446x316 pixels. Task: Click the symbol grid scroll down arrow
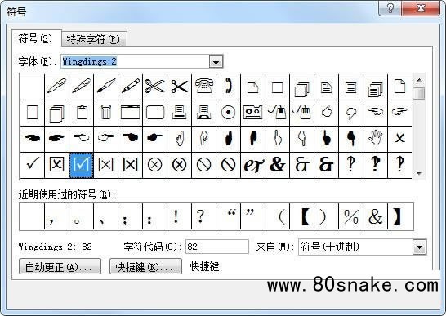(419, 173)
